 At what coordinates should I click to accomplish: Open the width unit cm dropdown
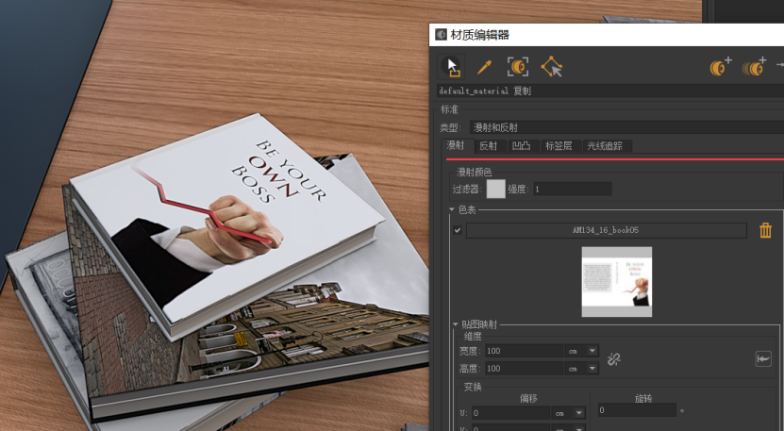pos(592,351)
